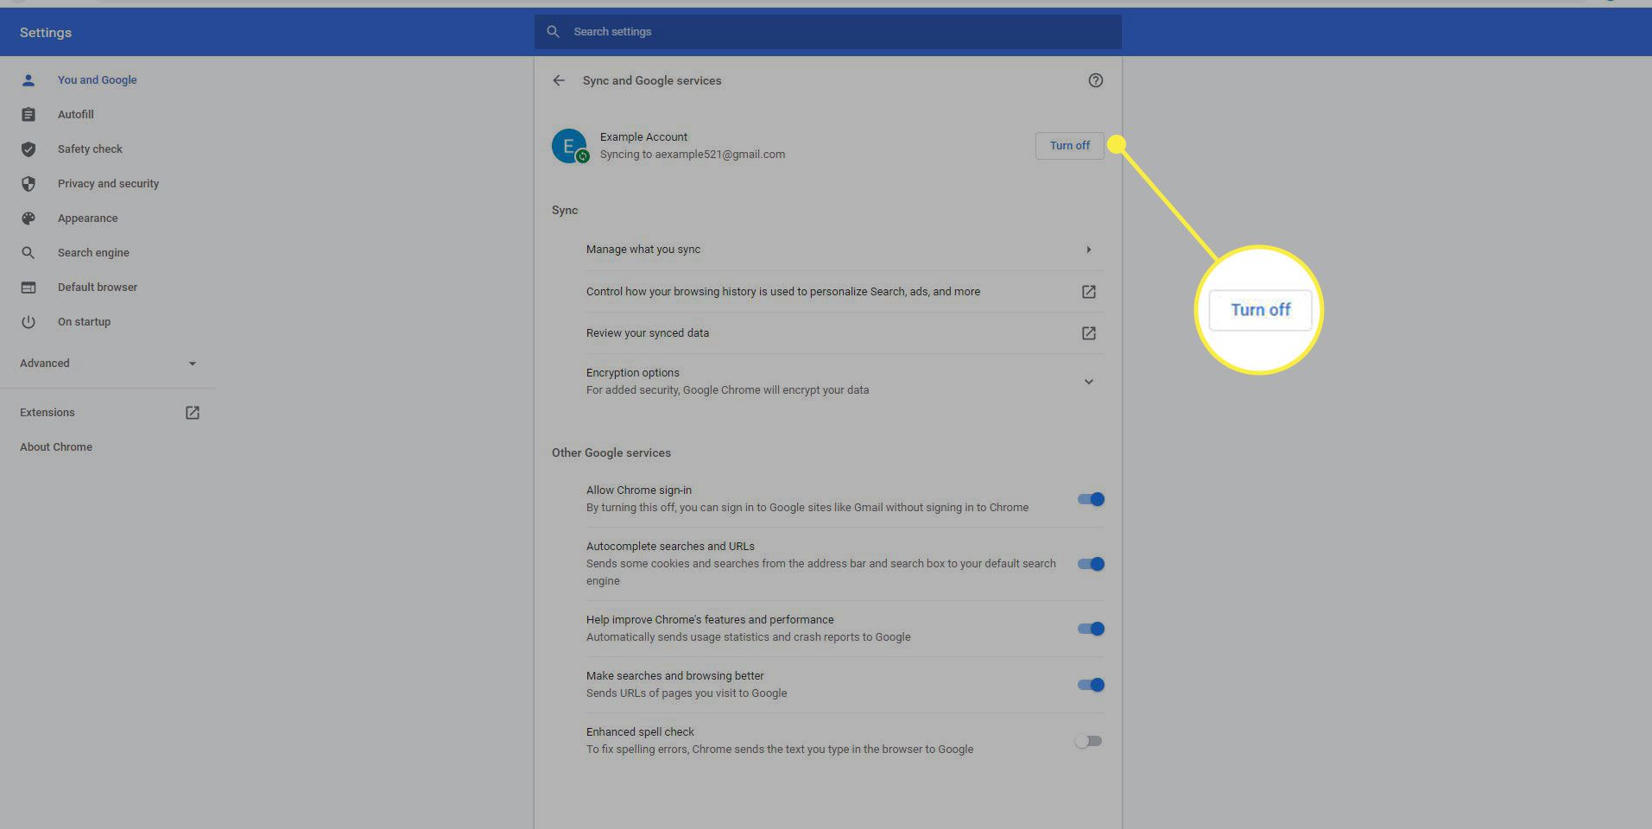Click the 'Other Google services' heading
The width and height of the screenshot is (1652, 829).
click(611, 452)
